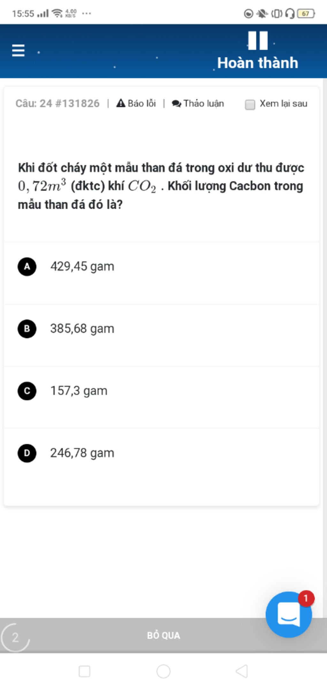The height and width of the screenshot is (690, 327).
Task: Tap the Android home circle button
Action: 163,671
